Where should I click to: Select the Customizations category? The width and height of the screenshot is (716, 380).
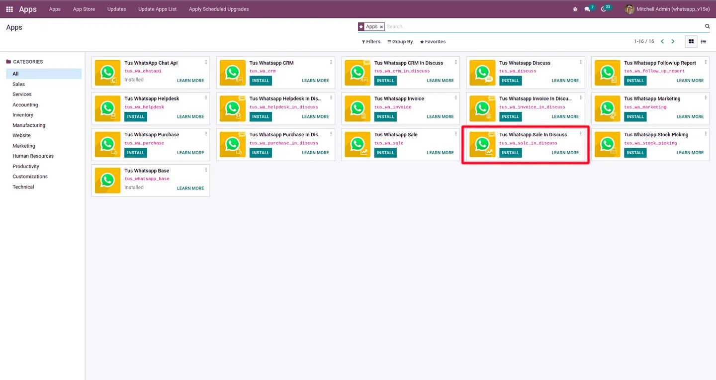44,177
